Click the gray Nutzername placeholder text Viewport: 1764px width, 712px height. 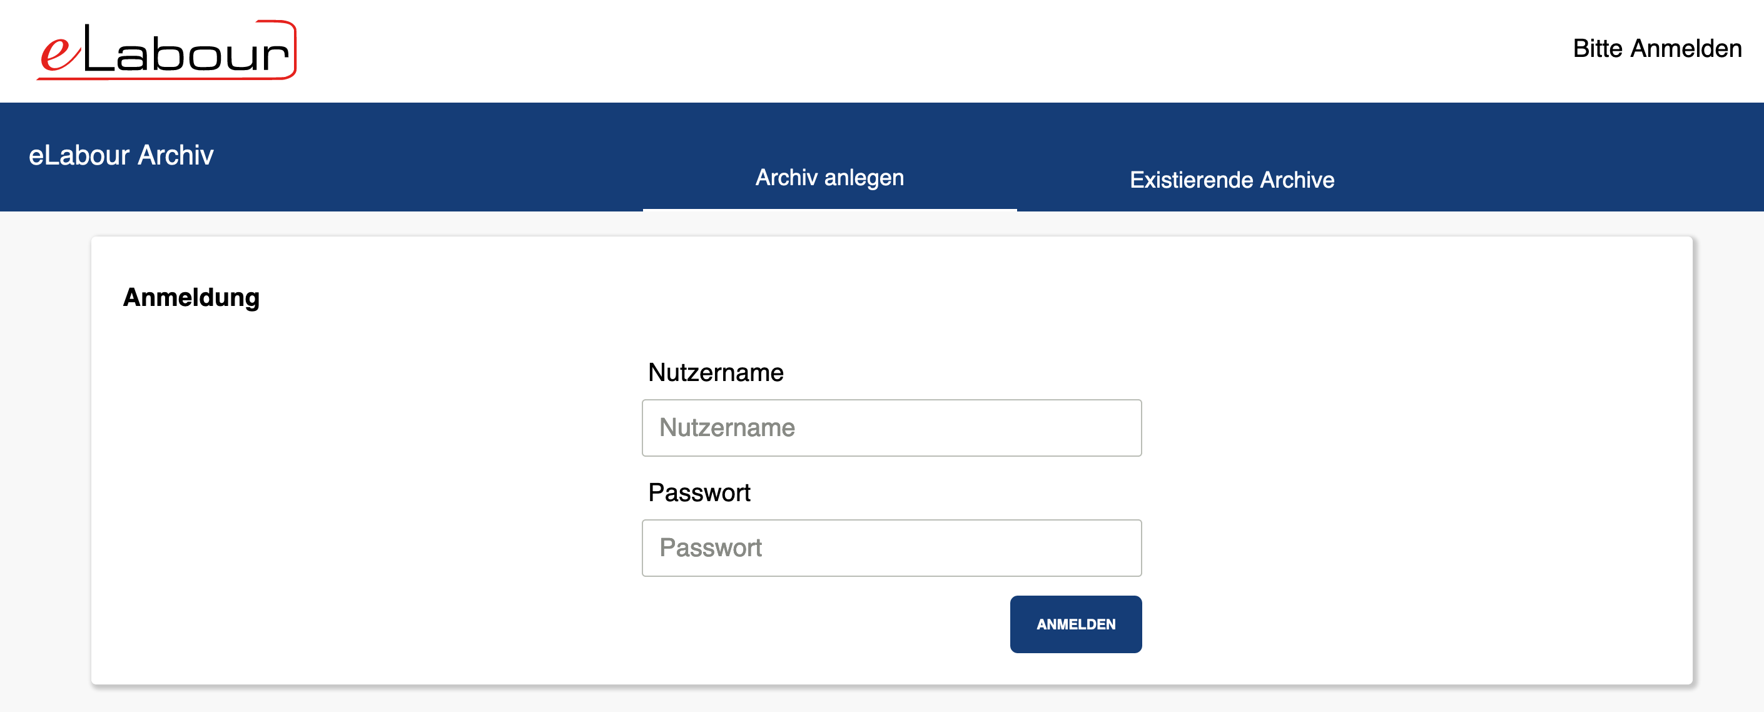click(726, 428)
